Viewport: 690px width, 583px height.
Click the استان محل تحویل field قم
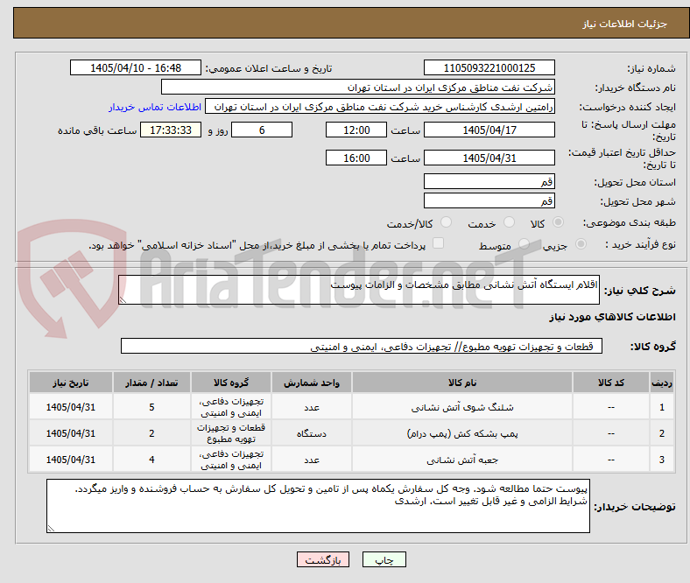click(489, 181)
